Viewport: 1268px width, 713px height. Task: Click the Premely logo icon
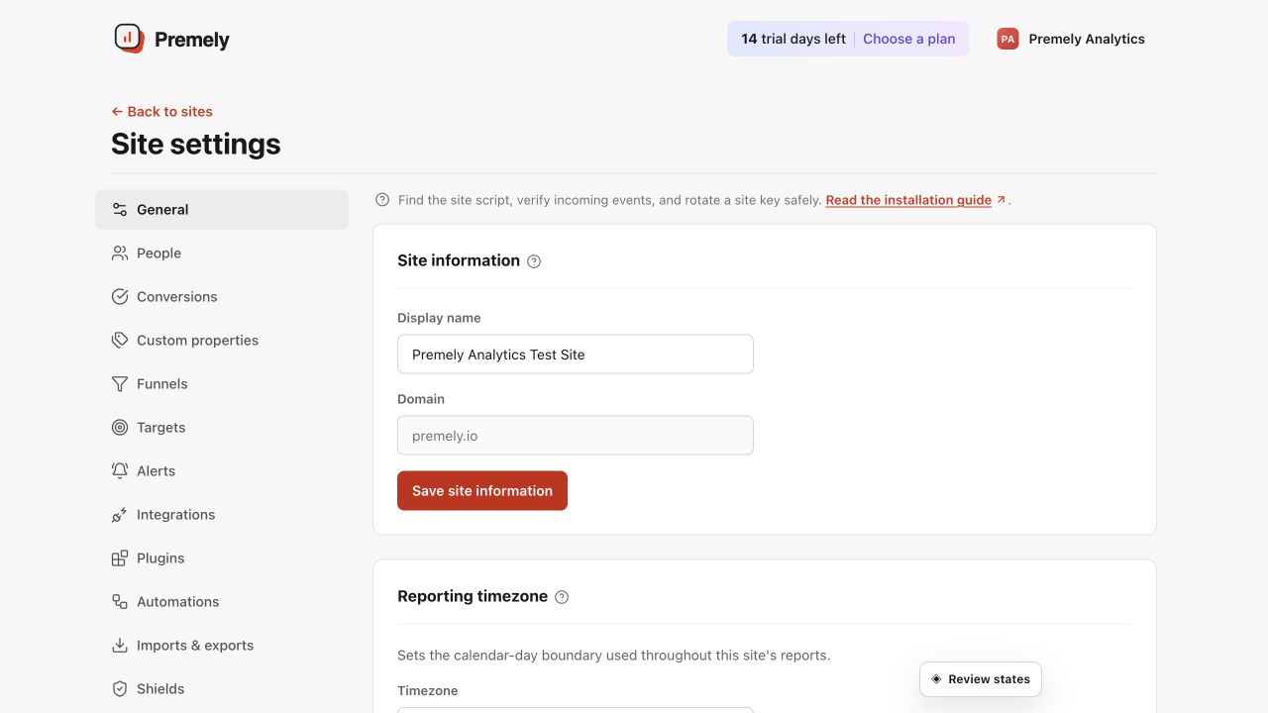click(129, 39)
